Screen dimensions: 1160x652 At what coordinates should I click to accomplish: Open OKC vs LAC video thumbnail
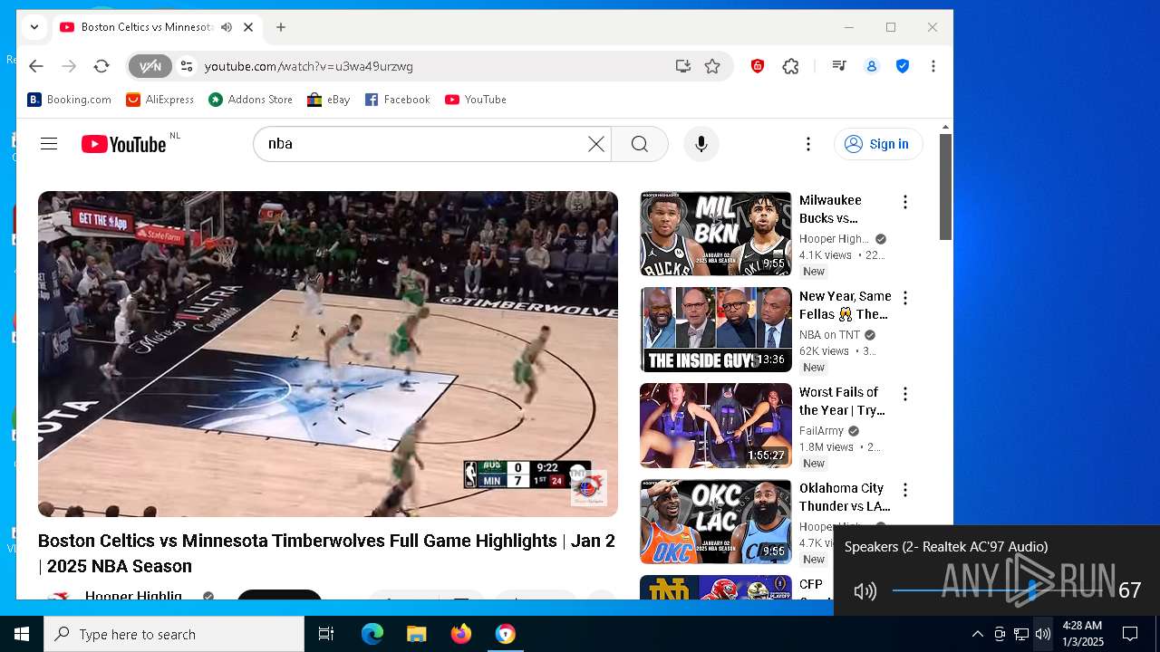pos(716,522)
